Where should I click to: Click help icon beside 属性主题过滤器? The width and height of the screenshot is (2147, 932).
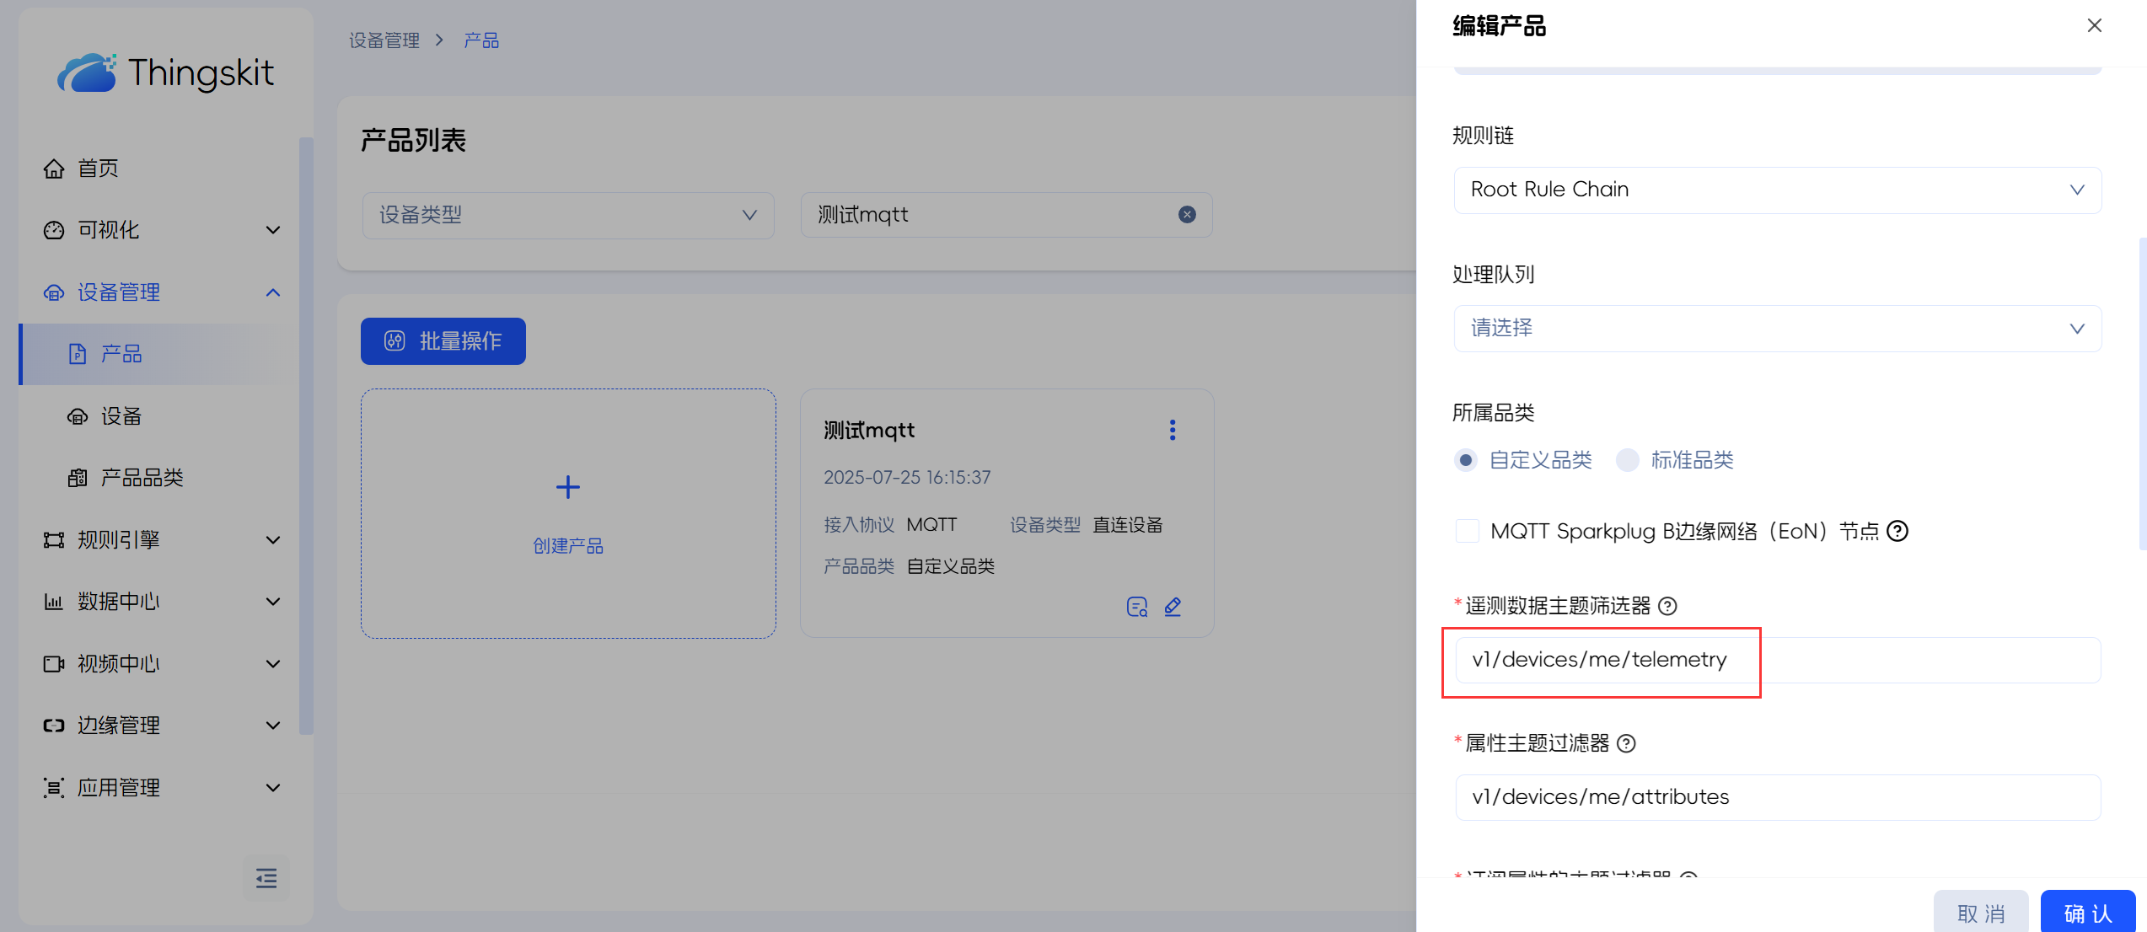pos(1626,743)
